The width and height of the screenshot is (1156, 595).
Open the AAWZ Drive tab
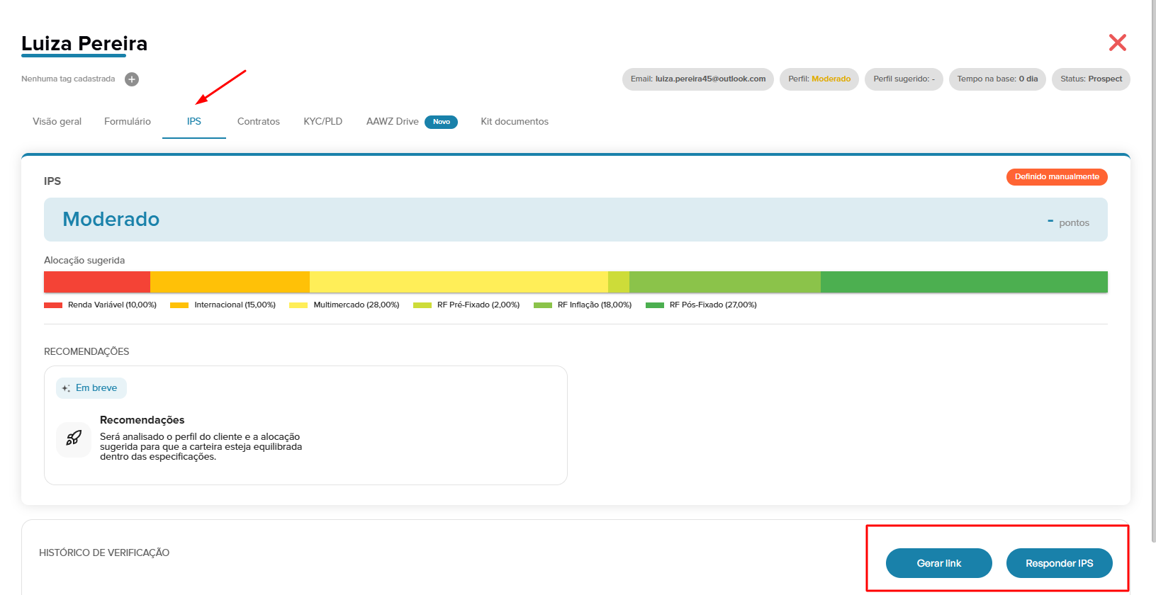(x=393, y=121)
